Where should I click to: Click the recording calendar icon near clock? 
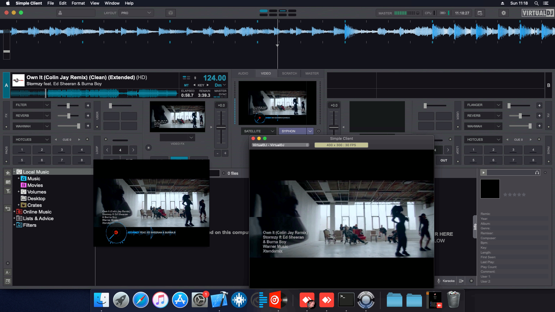(480, 13)
